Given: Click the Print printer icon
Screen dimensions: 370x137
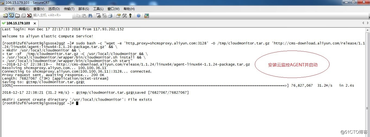Looking at the screenshot, I should [110, 16].
